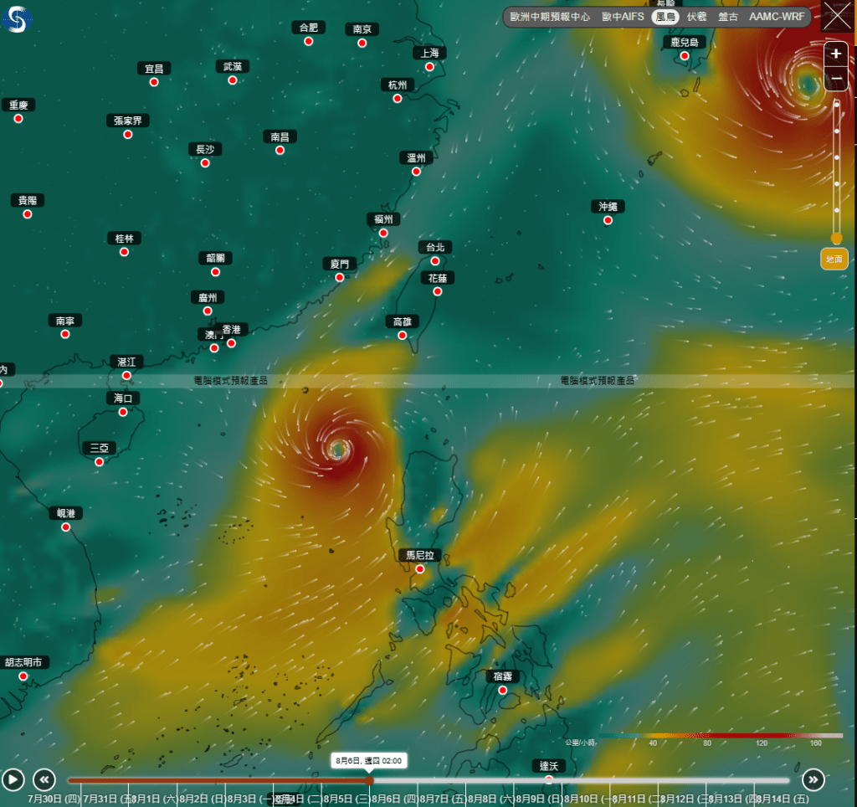Jump to 7月30日 on the timeline
Screen dimensions: 857x807
click(x=54, y=799)
